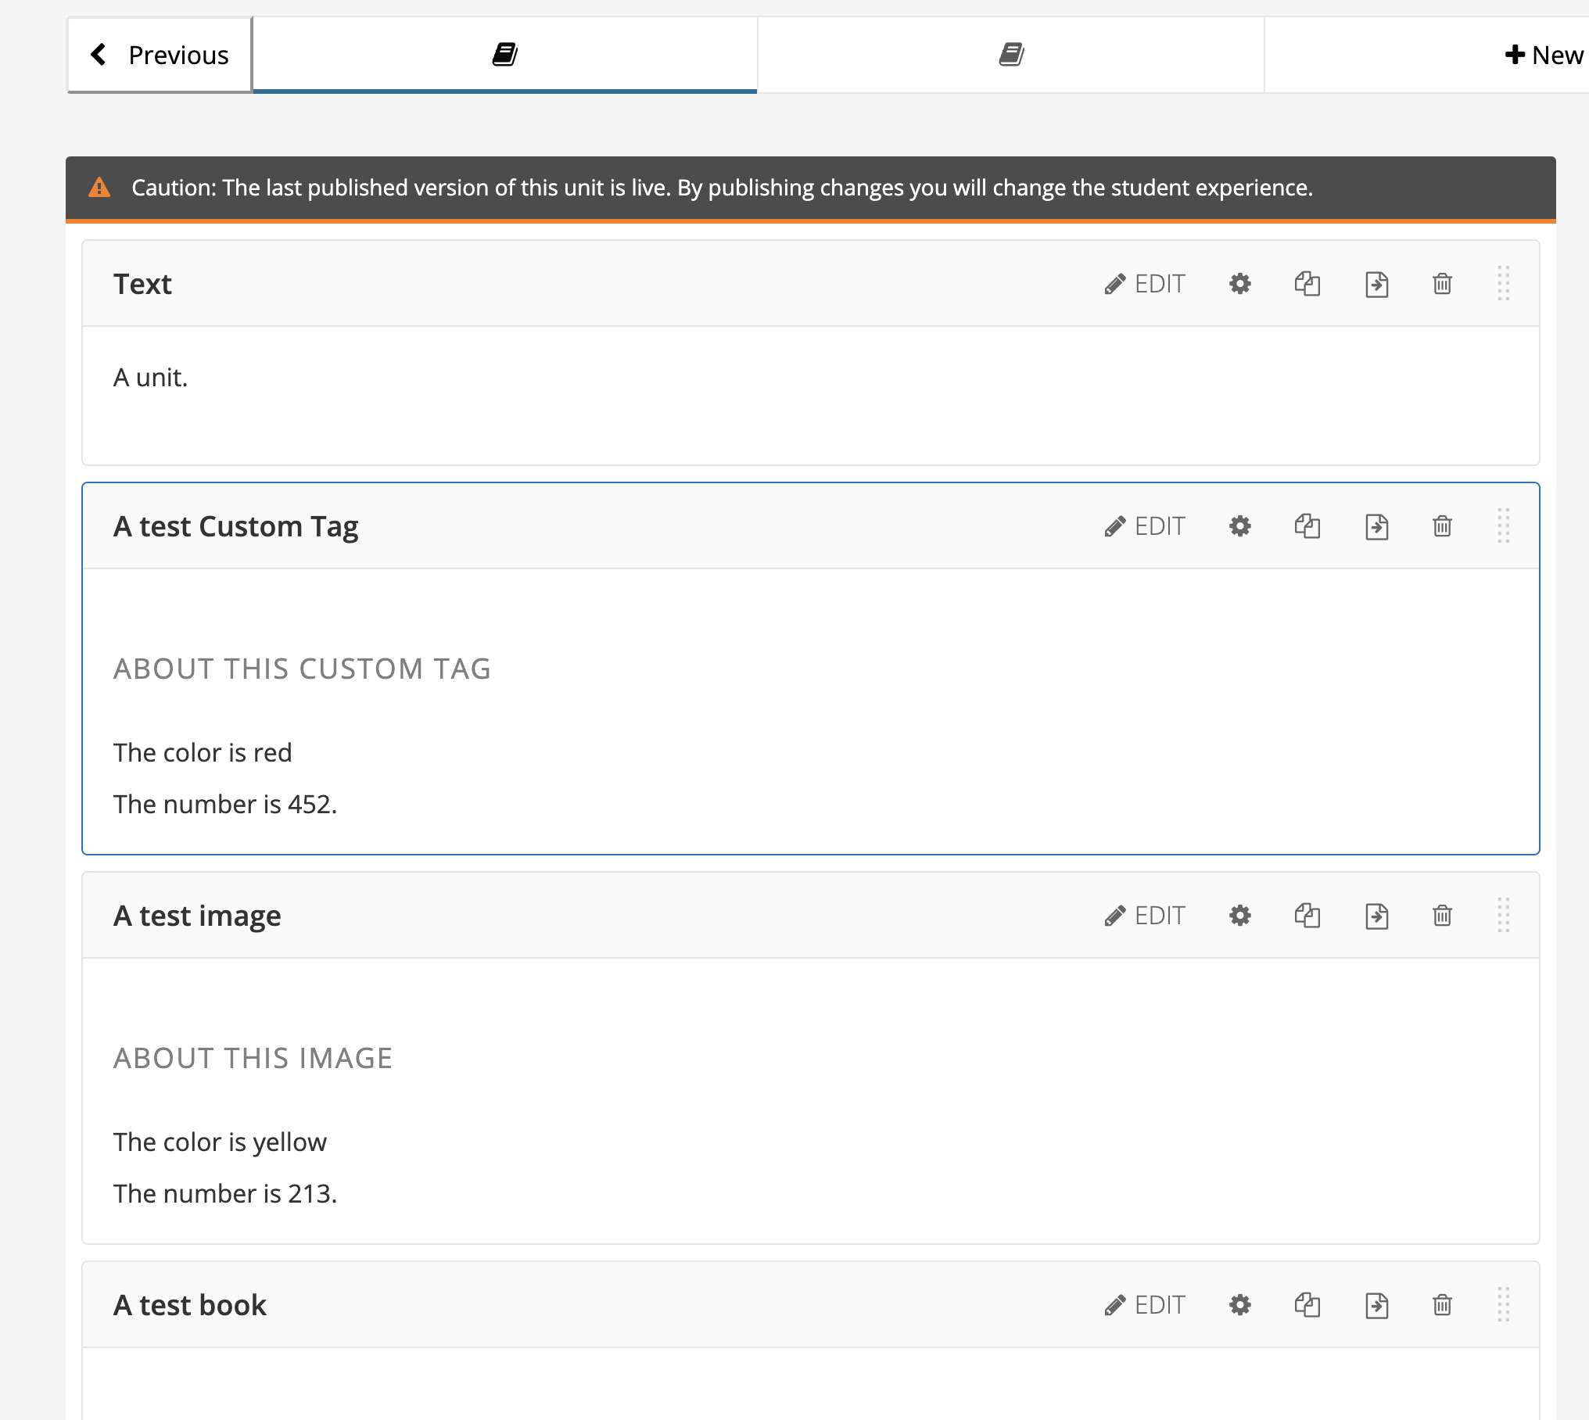Image resolution: width=1589 pixels, height=1420 pixels.
Task: Edit the Text component
Action: click(1145, 284)
